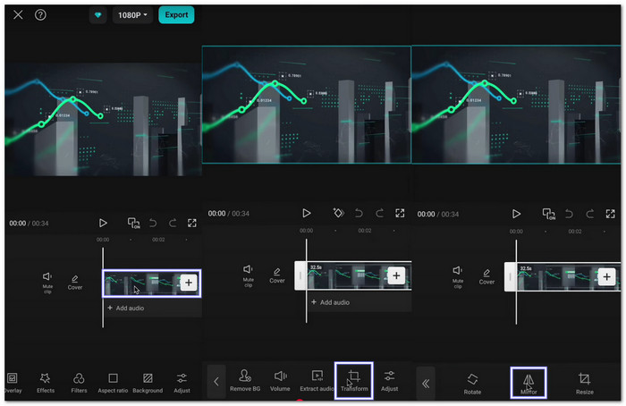Toggle the ON preview icon in right panel
This screenshot has width=626, height=406.
click(549, 214)
